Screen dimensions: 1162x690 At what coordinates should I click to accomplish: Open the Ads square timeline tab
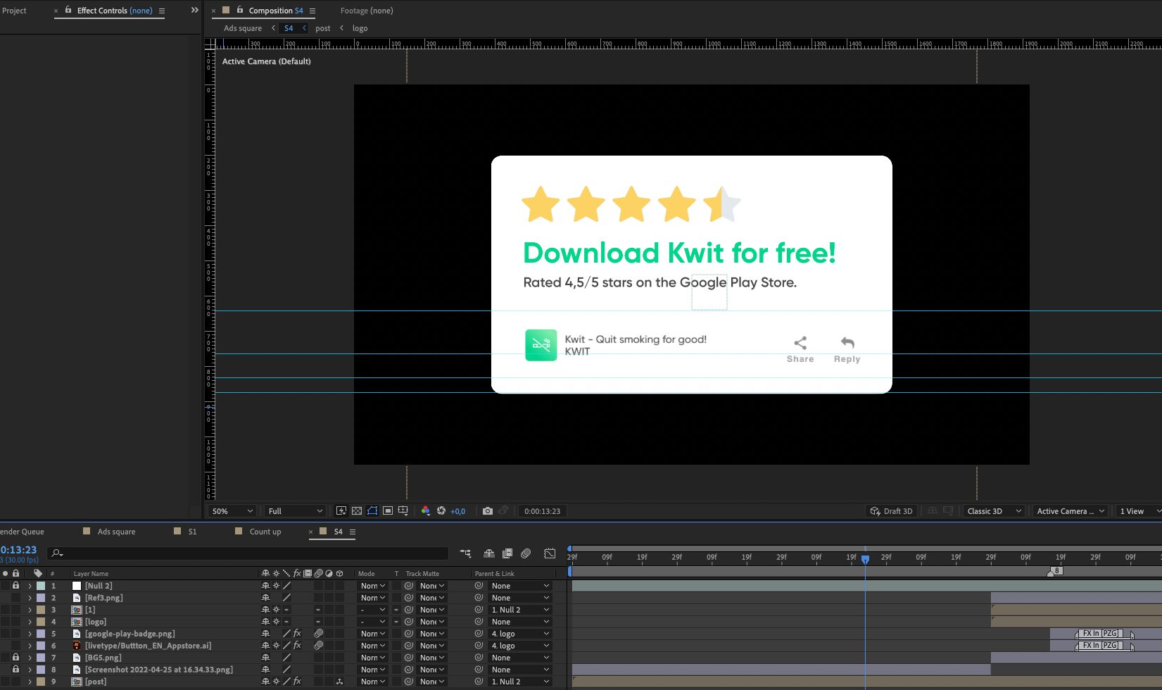[x=116, y=532]
